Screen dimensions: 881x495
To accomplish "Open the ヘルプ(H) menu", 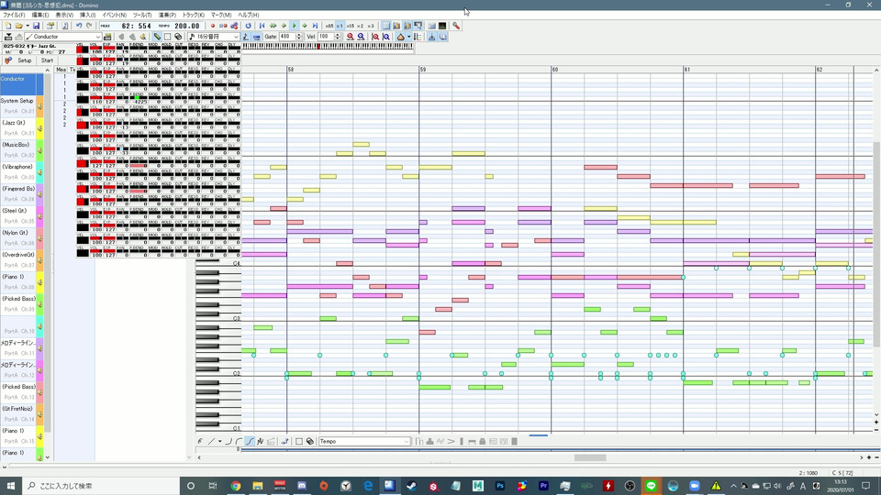I will 249,16.
